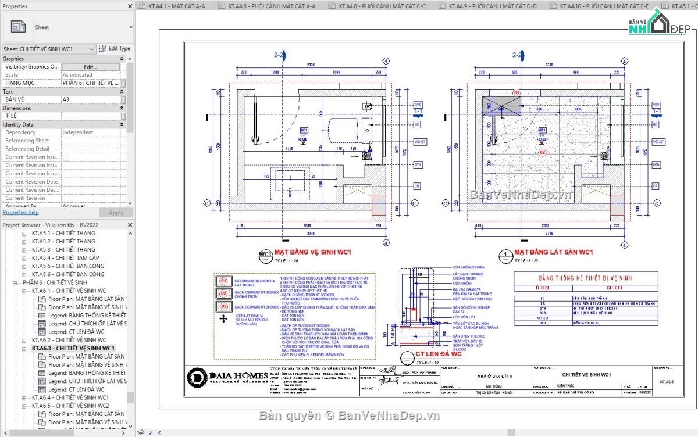Select floor plan icon MẶT BẰNG LÁT SÀN under KT.A6.5
The width and height of the screenshot is (698, 437).
click(x=42, y=414)
